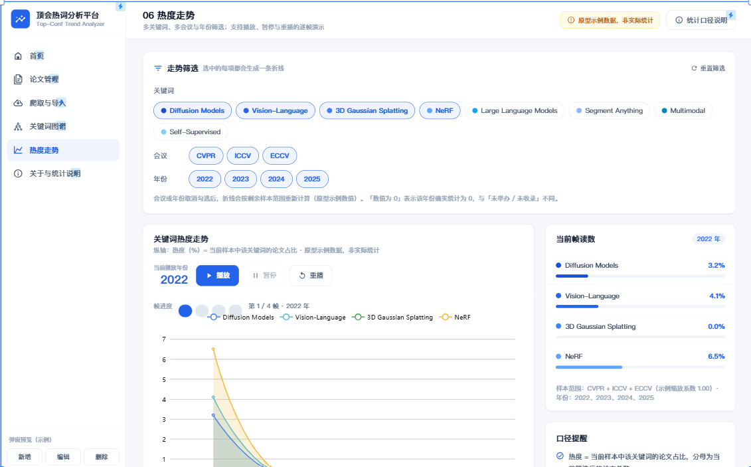Click the 编辑 button in 弹窗预览
The width and height of the screenshot is (751, 467).
click(63, 457)
